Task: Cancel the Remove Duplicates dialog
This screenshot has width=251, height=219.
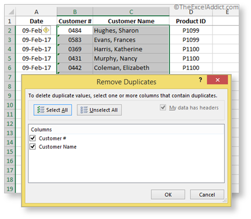Action: pyautogui.click(x=207, y=195)
